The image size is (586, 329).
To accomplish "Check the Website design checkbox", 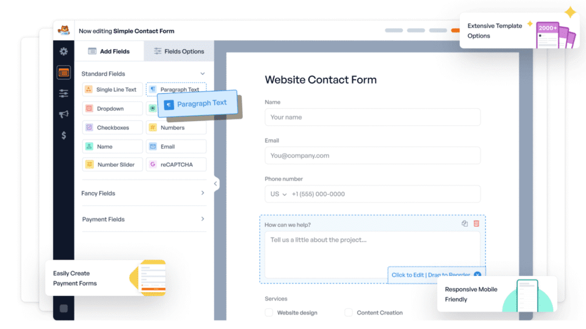I will (269, 312).
